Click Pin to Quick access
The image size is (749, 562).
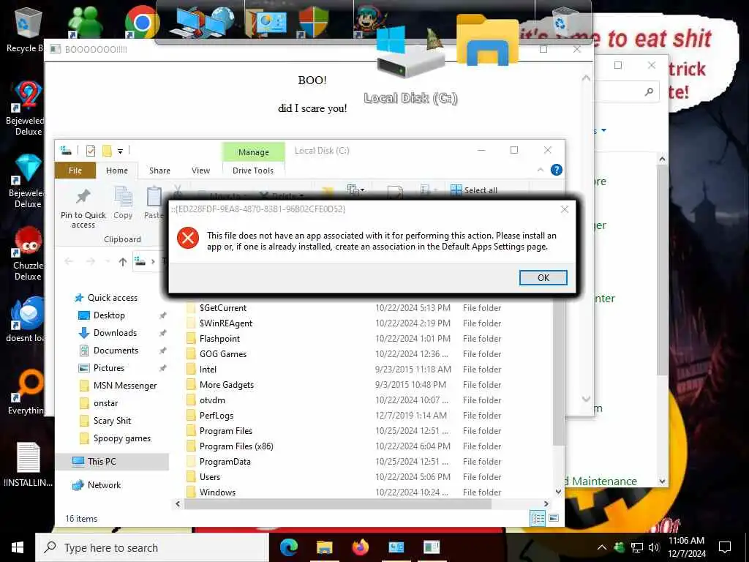pos(83,209)
